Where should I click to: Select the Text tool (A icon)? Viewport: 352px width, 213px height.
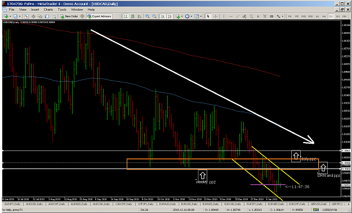pos(258,16)
